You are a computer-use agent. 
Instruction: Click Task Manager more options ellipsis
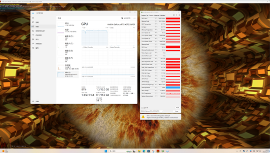(x=135, y=18)
